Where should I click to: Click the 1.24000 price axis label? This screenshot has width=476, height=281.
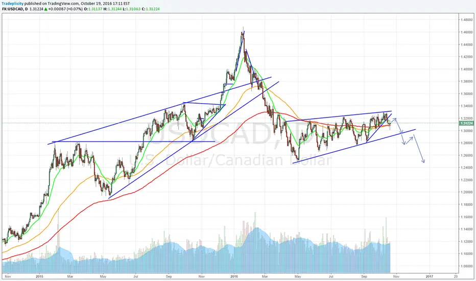[x=467, y=168]
